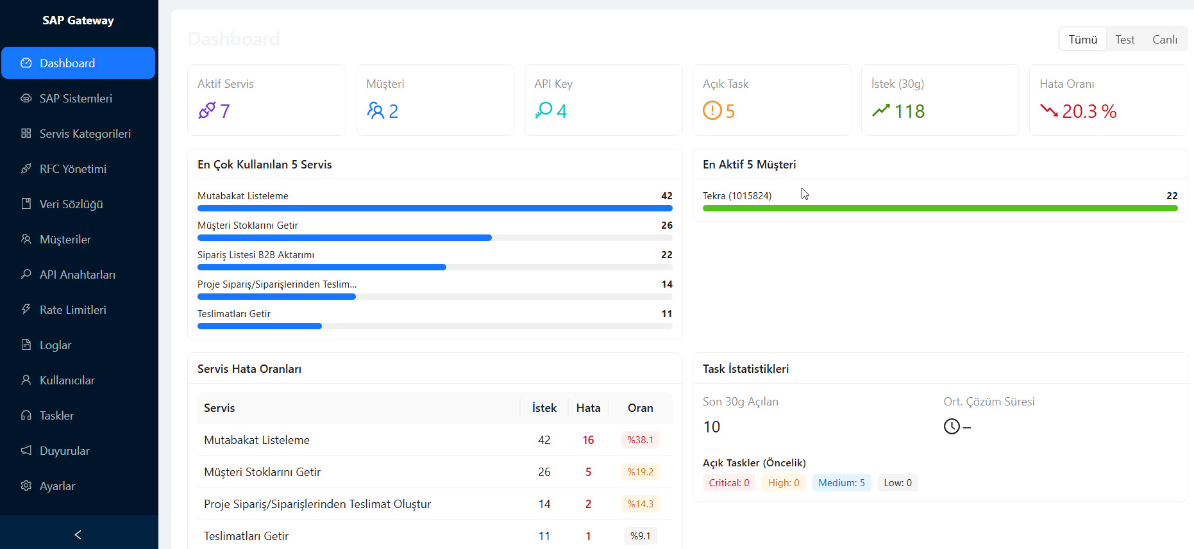Click the Taskler headset icon
Screen dimensions: 1194x549
pyautogui.click(x=26, y=415)
